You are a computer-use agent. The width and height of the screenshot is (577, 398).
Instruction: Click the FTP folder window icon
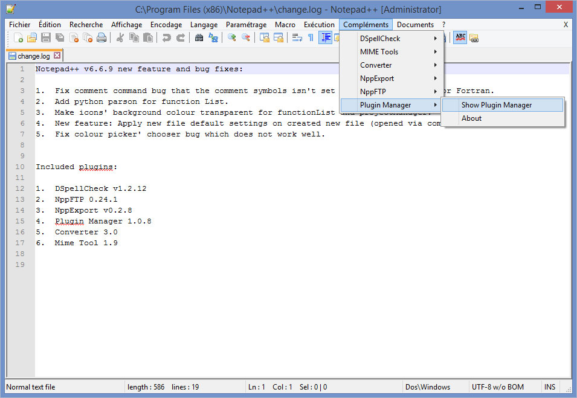(474, 38)
